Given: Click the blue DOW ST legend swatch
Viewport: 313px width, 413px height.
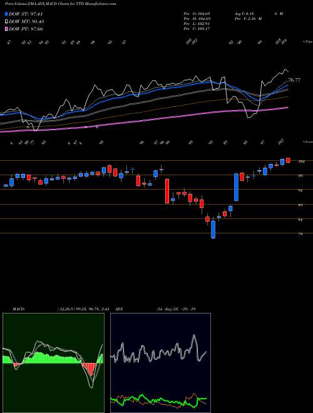Looking at the screenshot, I should (6, 14).
